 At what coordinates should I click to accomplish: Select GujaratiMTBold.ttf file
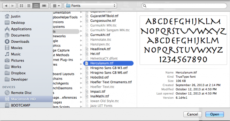tap(104, 16)
